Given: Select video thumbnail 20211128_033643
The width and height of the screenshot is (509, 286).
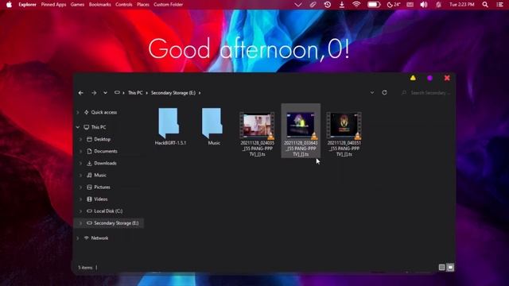Looking at the screenshot, I should pyautogui.click(x=301, y=130).
